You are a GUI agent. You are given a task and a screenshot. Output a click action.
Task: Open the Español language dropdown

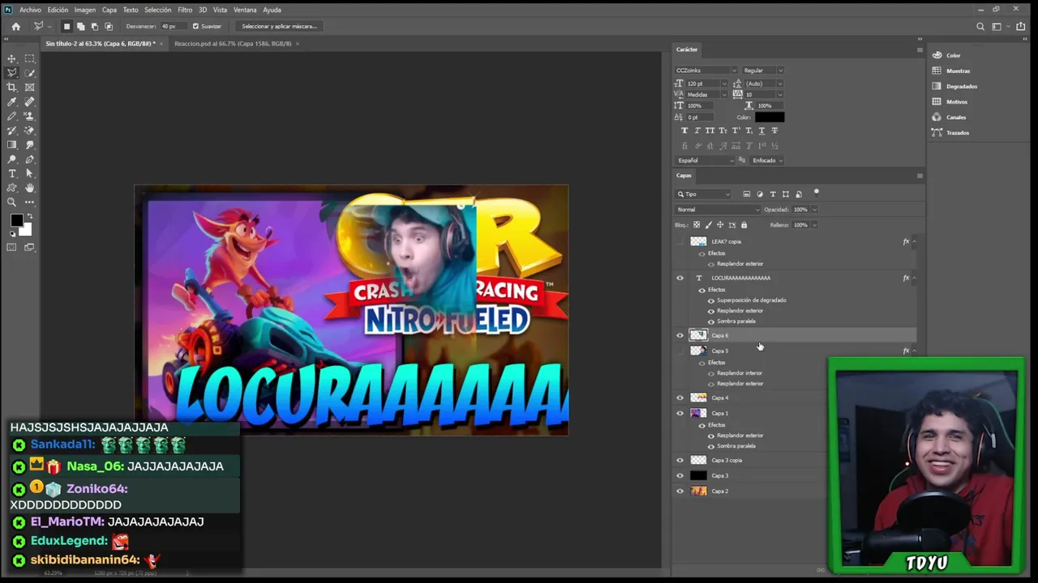pos(705,160)
